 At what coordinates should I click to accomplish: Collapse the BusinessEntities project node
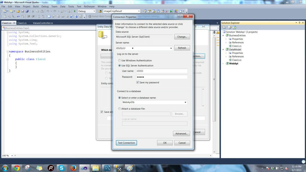click(223, 36)
